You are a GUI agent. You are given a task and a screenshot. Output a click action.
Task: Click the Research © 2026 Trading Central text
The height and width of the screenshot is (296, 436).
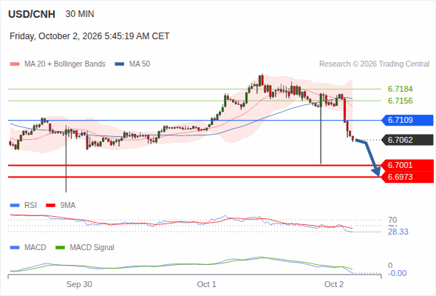[374, 64]
